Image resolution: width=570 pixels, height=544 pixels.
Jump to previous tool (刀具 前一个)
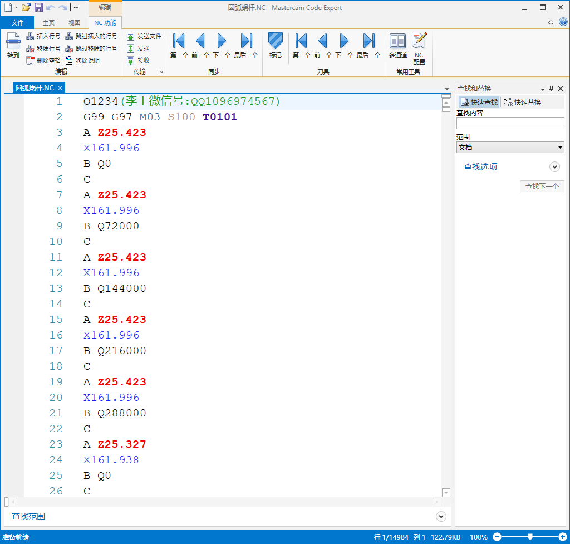(323, 46)
